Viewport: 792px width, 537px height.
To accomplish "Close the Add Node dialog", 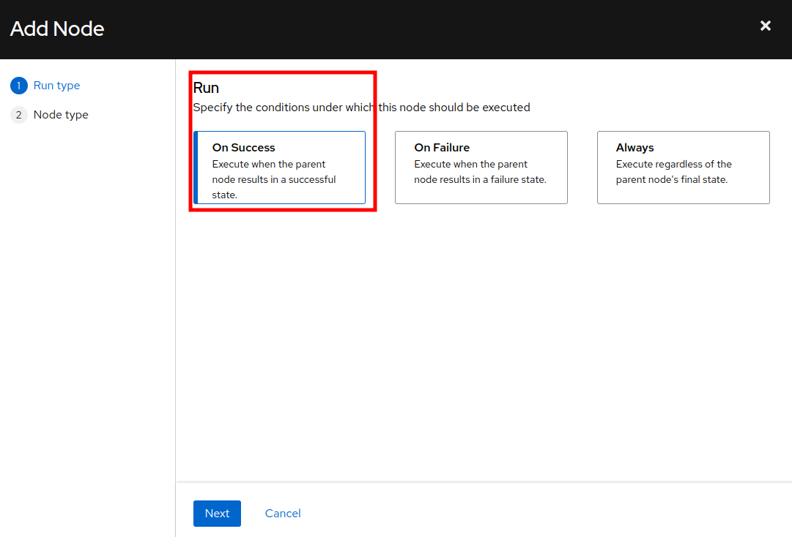I will pyautogui.click(x=766, y=26).
